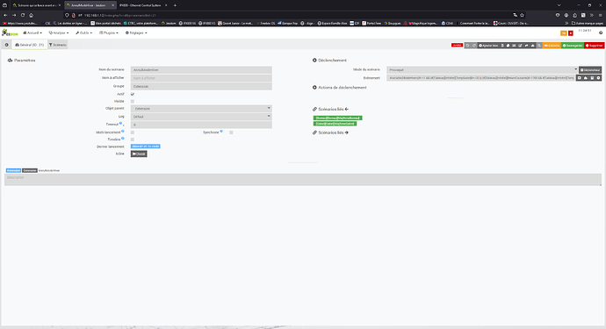Open the Outils menu
The height and width of the screenshot is (329, 606).
[x=83, y=32]
